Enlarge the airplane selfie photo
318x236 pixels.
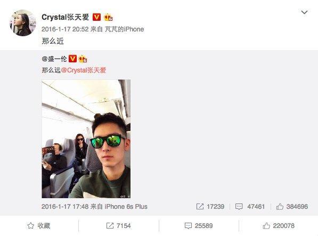coord(86,139)
